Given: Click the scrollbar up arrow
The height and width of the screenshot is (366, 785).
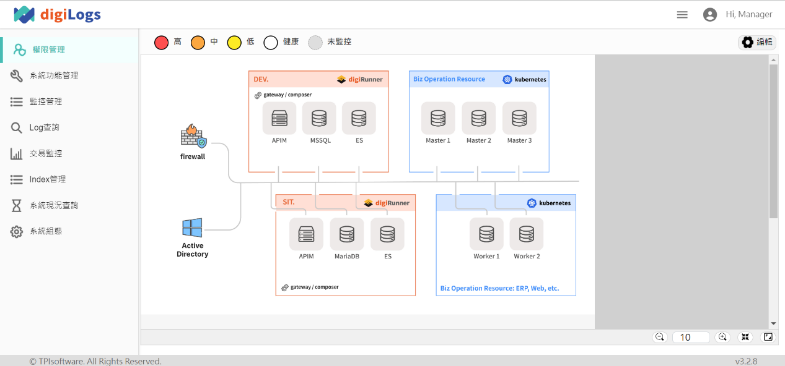Looking at the screenshot, I should tap(773, 60).
